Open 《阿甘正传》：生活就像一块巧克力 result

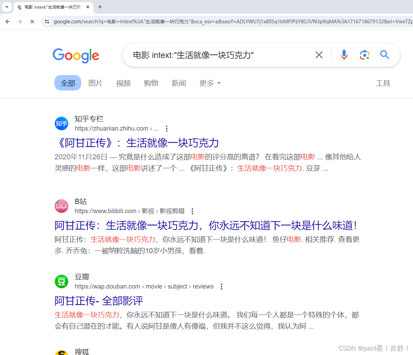[x=137, y=143]
